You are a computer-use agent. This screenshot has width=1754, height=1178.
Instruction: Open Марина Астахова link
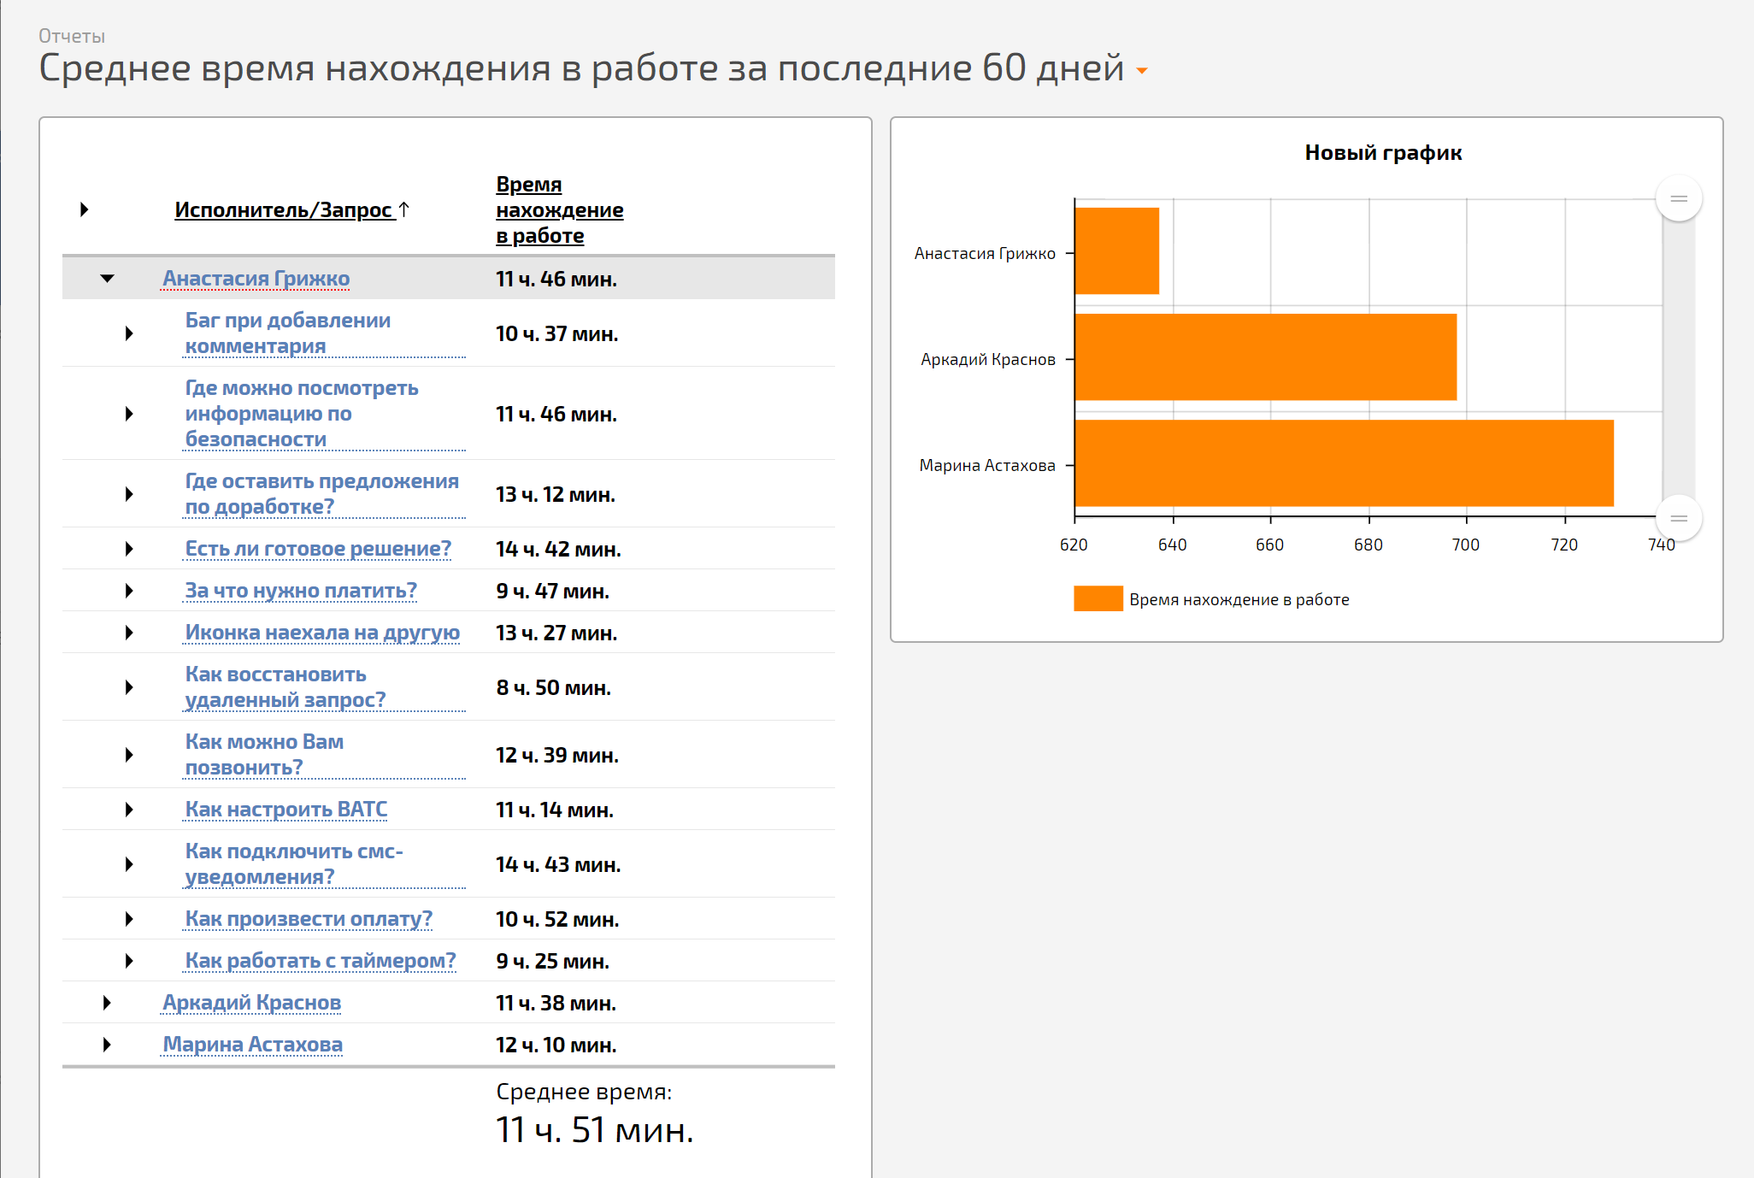[x=252, y=1045]
